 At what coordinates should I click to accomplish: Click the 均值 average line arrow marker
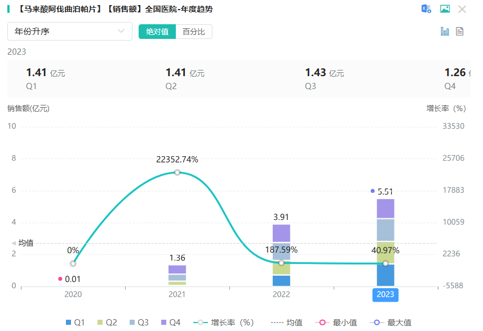pos(14,243)
